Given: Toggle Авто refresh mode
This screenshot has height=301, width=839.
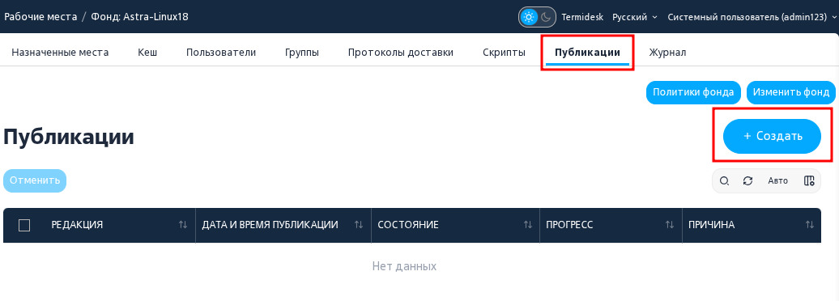Looking at the screenshot, I should (x=778, y=180).
